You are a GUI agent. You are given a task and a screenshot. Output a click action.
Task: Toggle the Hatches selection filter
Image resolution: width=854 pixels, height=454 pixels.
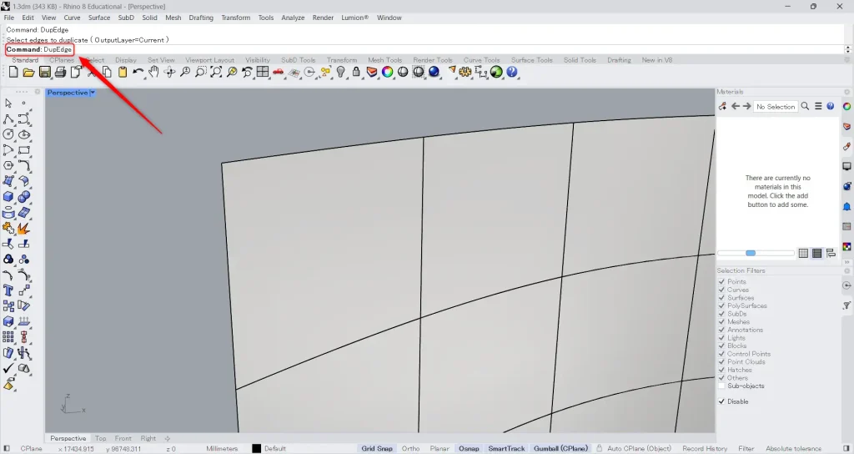(721, 370)
